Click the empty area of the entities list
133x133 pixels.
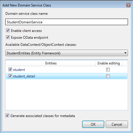point(67,94)
